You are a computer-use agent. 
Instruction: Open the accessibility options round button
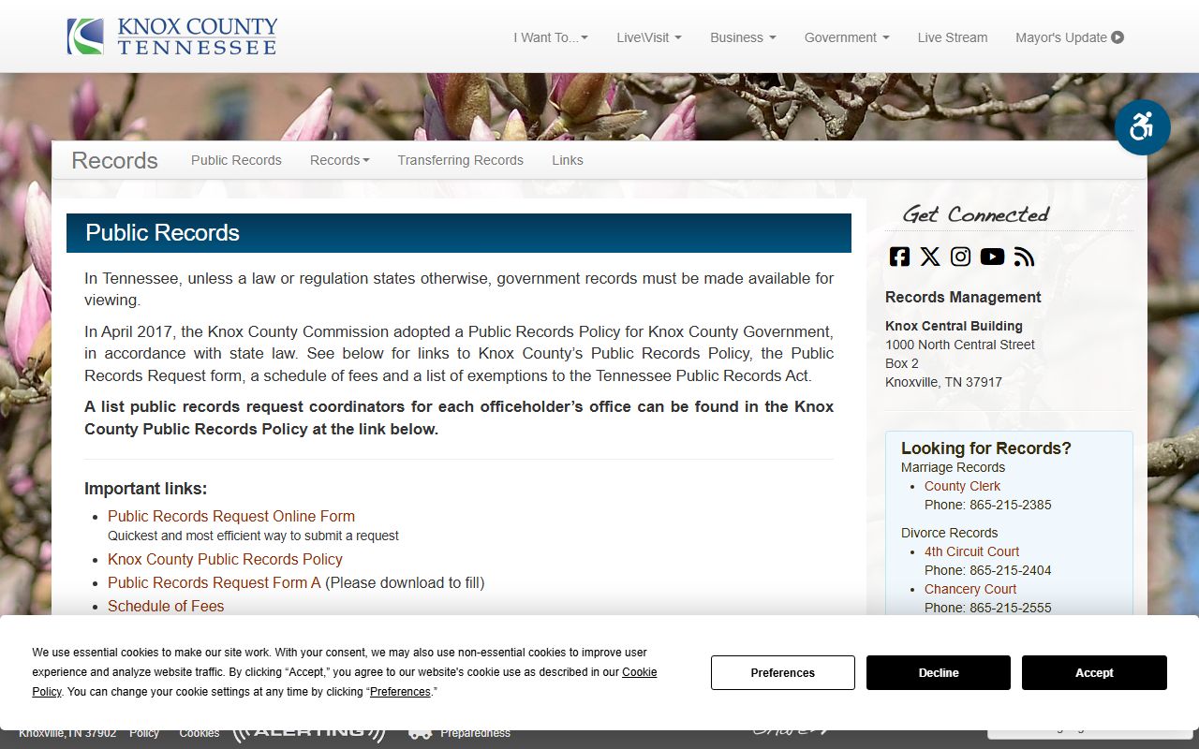(x=1142, y=127)
